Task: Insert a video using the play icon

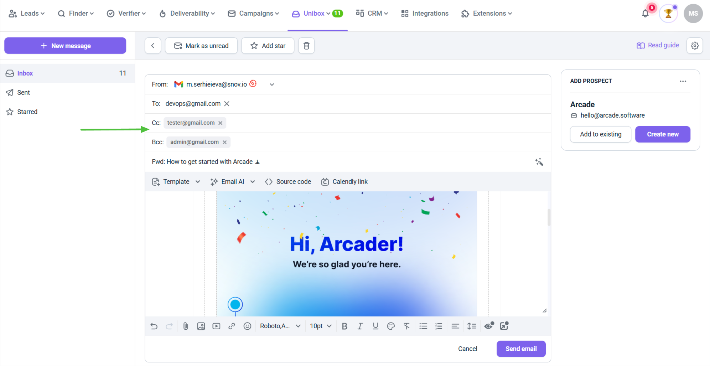Action: point(216,326)
